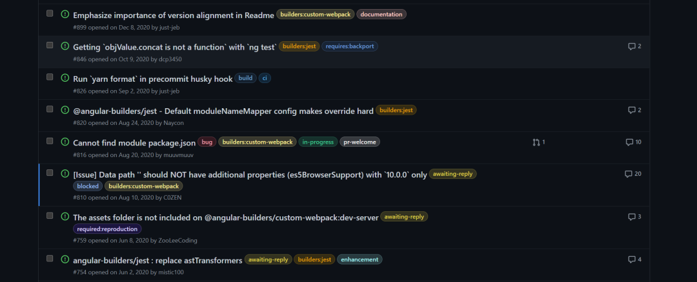Filter by builders:jest label on issue #820
Image resolution: width=697 pixels, height=282 pixels.
(x=396, y=110)
